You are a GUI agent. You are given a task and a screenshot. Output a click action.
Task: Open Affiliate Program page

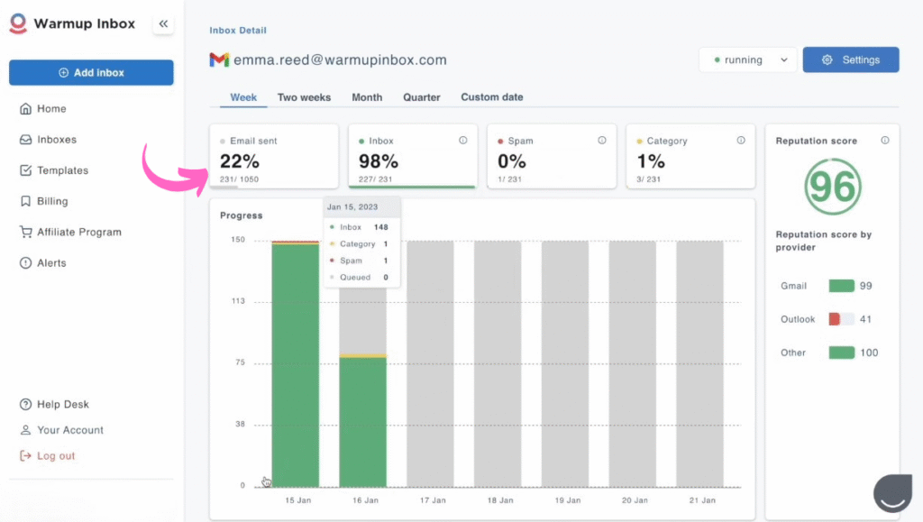click(78, 232)
